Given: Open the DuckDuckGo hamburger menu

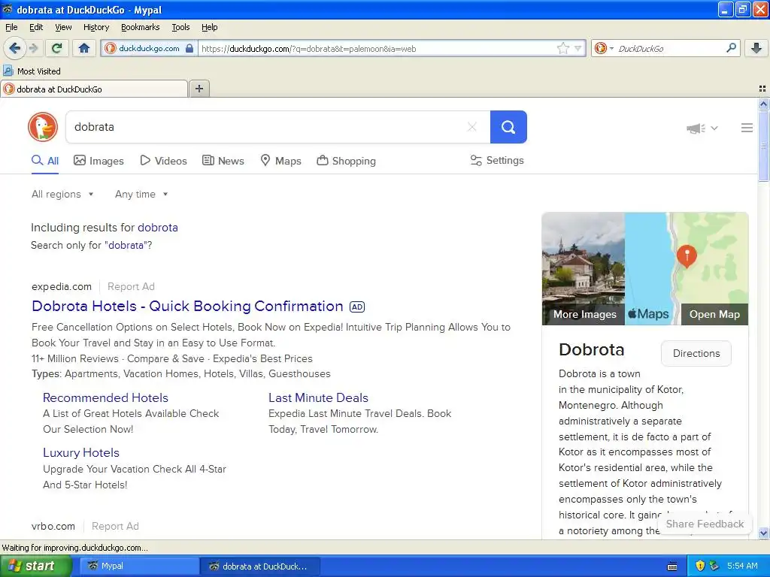Looking at the screenshot, I should point(747,128).
